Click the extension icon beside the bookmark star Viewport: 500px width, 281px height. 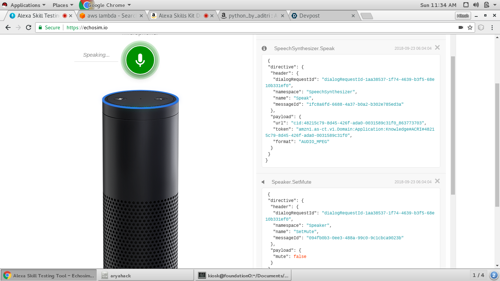[481, 27]
